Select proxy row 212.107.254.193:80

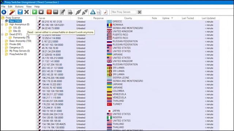(128, 65)
